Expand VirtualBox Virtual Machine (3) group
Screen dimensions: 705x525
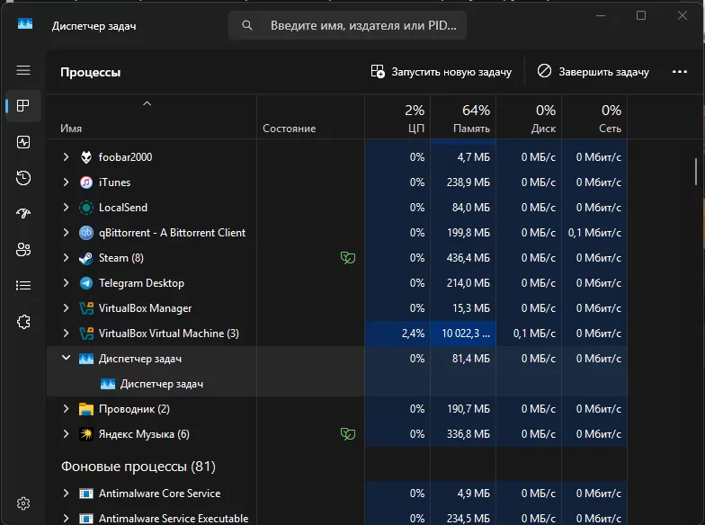pos(66,334)
